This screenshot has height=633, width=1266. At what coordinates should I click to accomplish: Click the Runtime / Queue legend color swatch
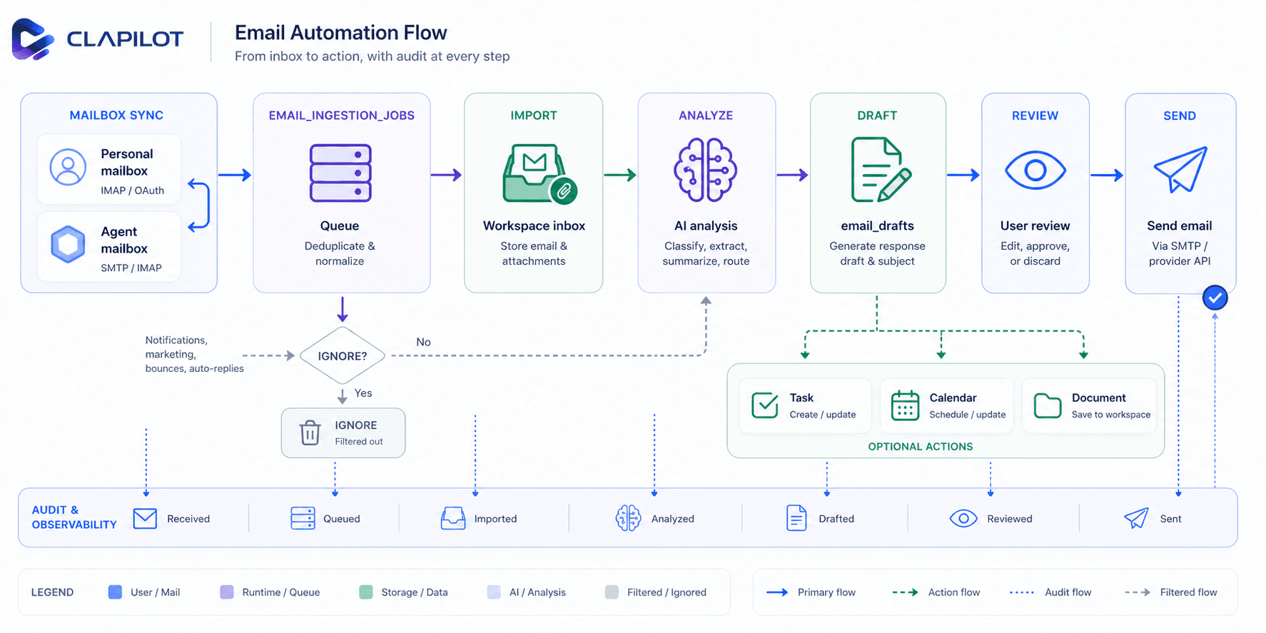227,592
